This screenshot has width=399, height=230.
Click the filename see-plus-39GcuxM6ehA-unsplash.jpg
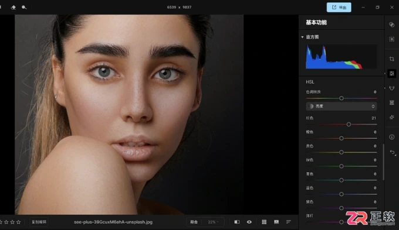(113, 222)
